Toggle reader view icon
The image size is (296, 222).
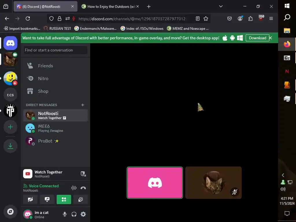[x=198, y=18]
